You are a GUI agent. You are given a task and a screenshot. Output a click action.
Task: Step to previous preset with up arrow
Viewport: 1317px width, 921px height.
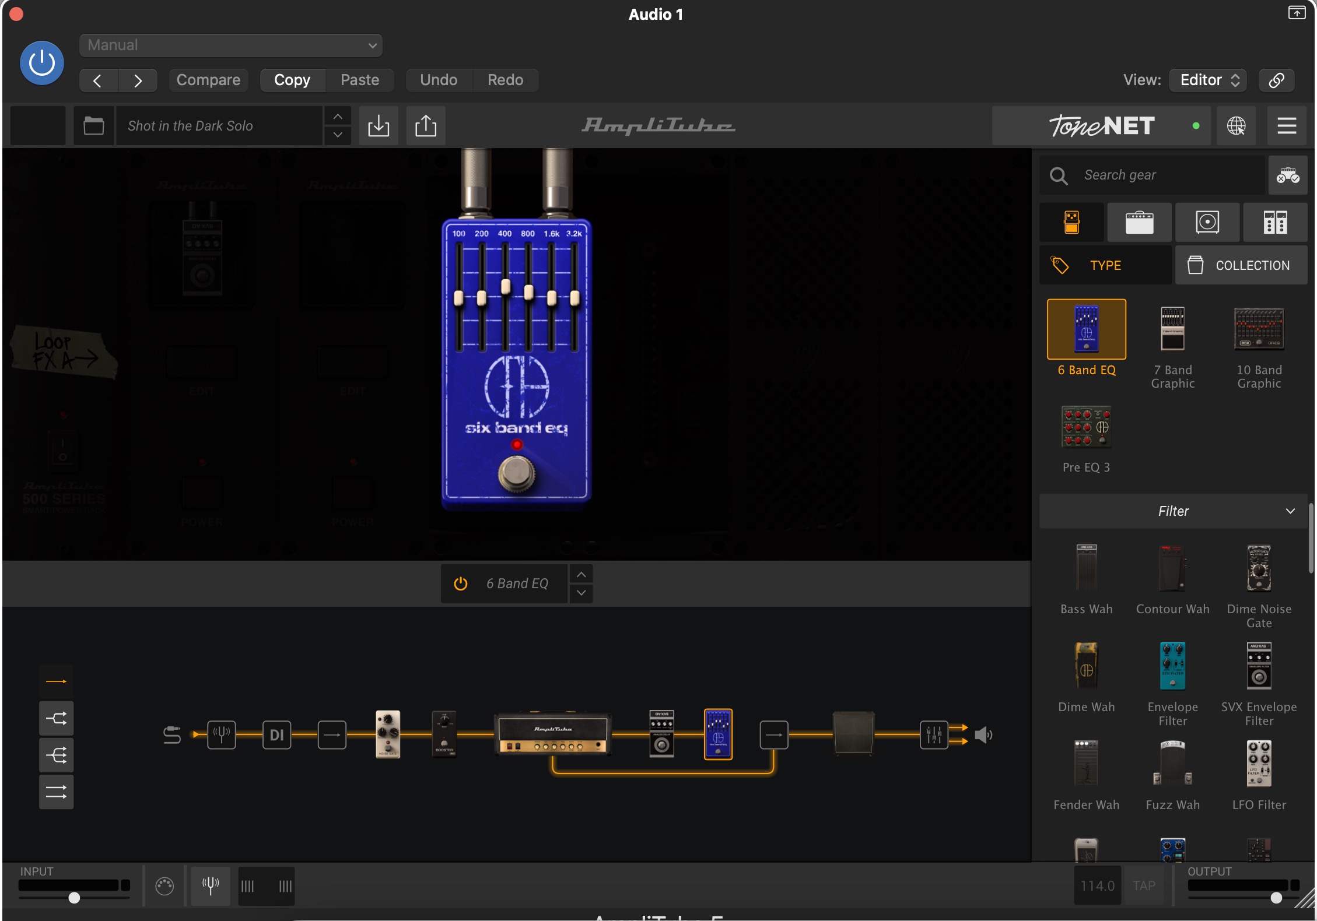338,117
